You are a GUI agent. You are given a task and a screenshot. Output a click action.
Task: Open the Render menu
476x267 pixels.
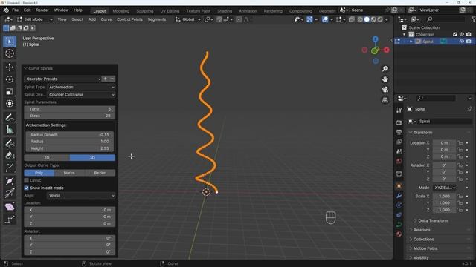click(42, 10)
